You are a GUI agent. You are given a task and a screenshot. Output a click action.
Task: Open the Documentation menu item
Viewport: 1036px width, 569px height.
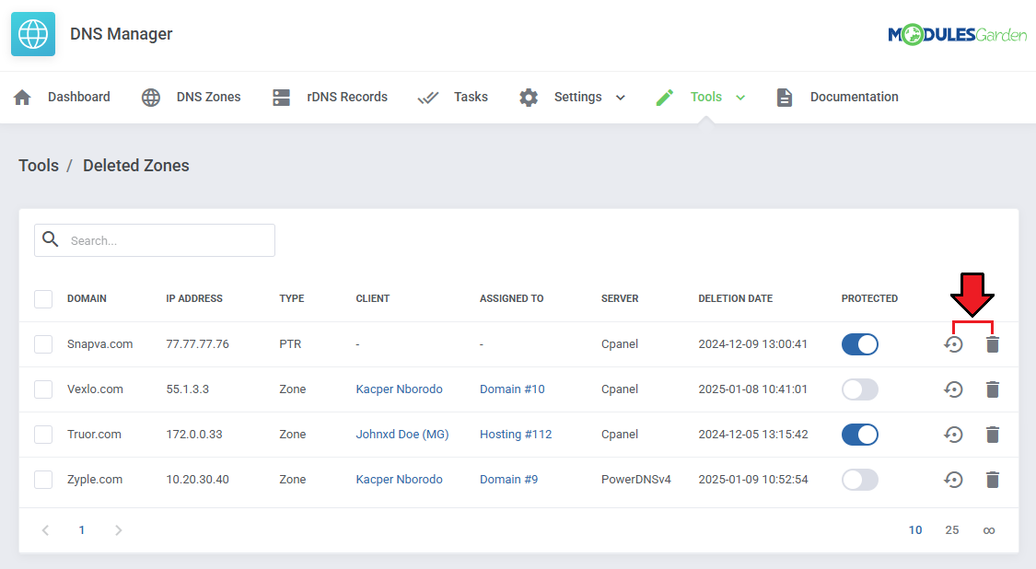tap(854, 98)
